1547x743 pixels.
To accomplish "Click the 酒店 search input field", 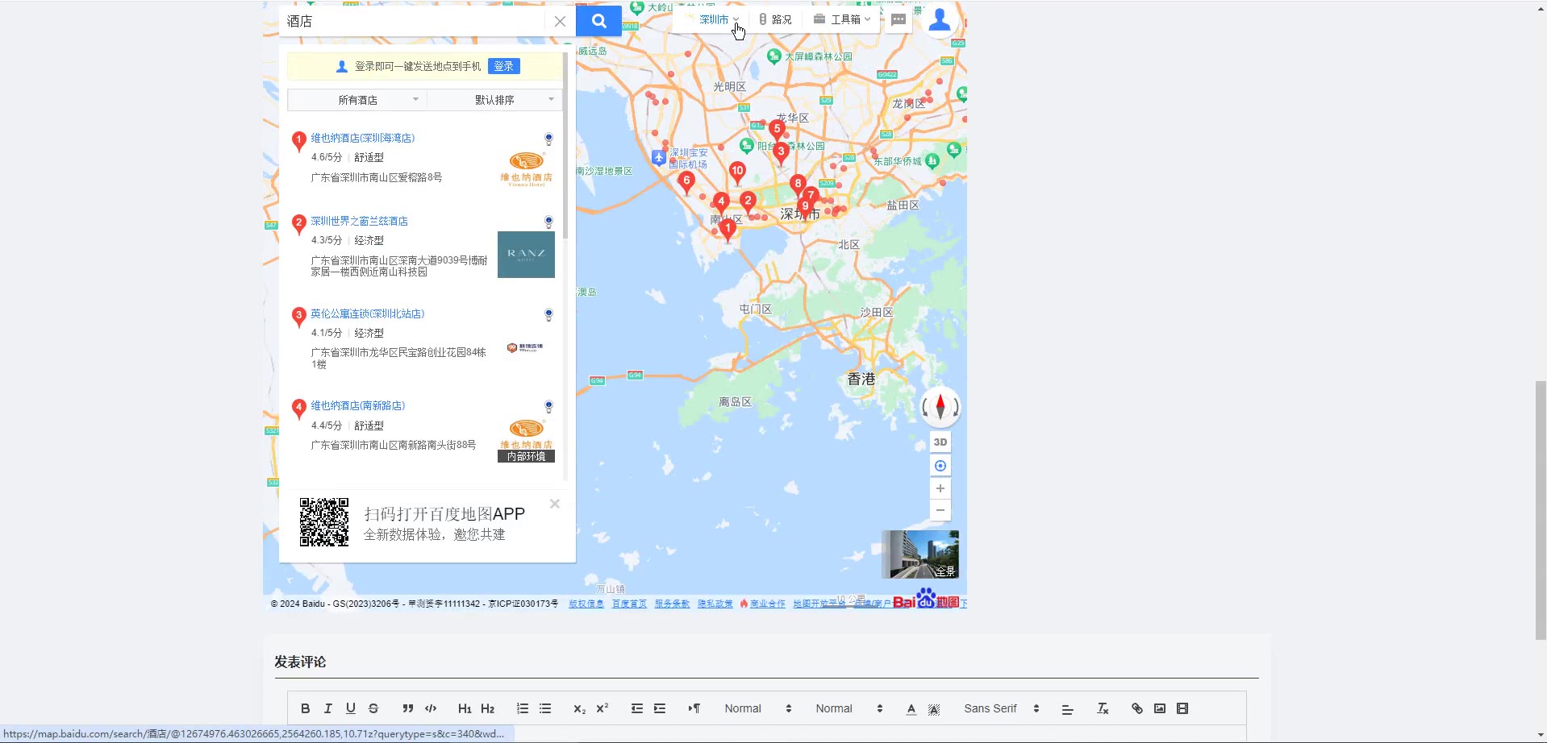I will [x=414, y=21].
